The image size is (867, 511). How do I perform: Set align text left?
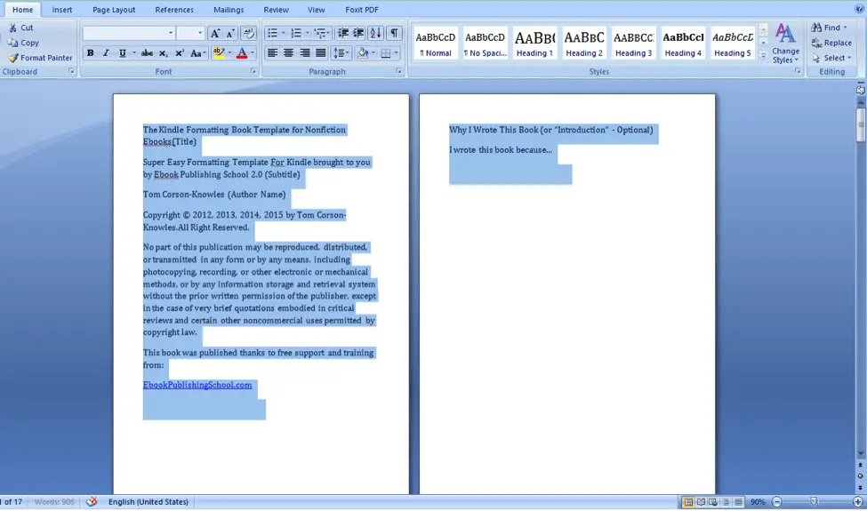pos(273,53)
